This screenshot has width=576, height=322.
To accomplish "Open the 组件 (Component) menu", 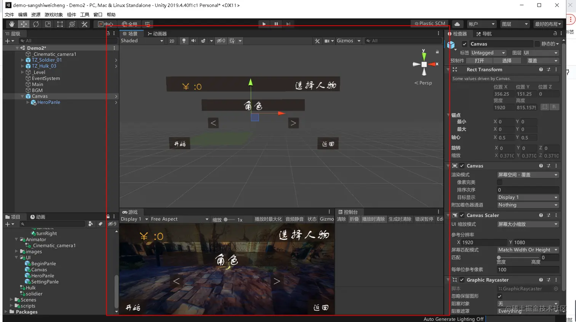I will tap(72, 14).
